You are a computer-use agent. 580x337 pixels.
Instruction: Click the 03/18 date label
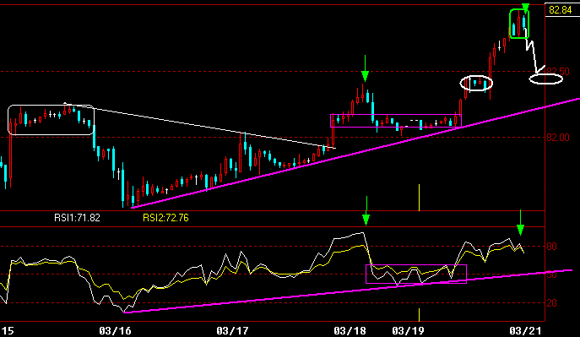(350, 331)
